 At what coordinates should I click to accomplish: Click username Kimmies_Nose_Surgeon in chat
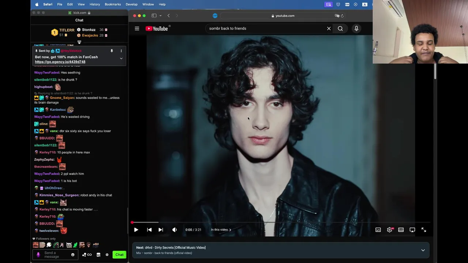[59, 195]
